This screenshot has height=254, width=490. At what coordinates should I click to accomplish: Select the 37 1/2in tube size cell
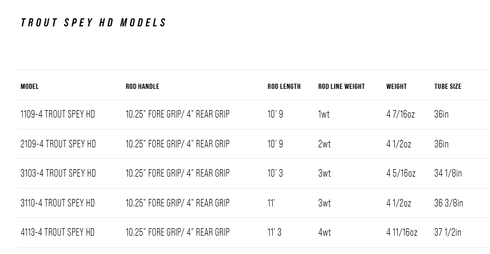point(448,232)
